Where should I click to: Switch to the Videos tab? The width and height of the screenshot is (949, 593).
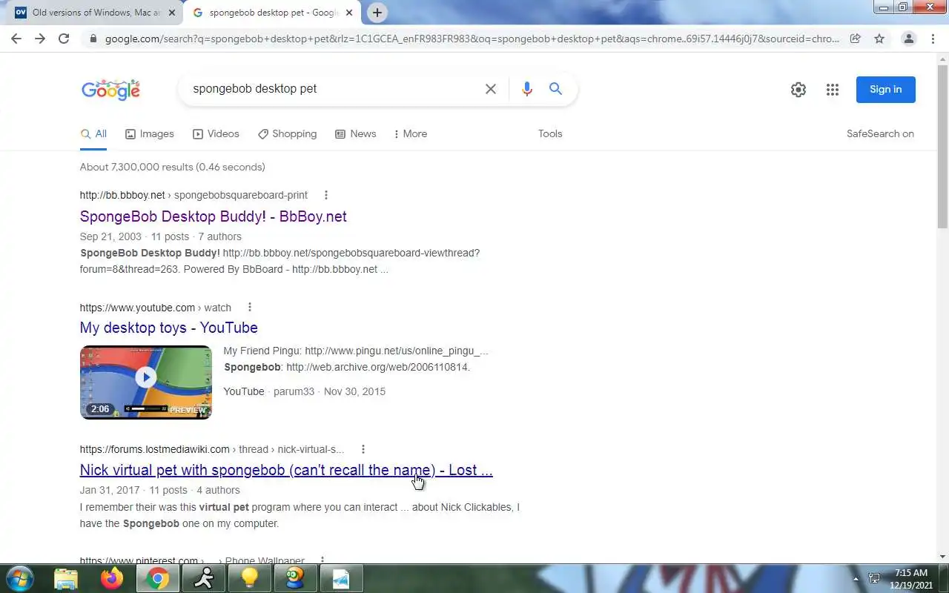tap(216, 134)
